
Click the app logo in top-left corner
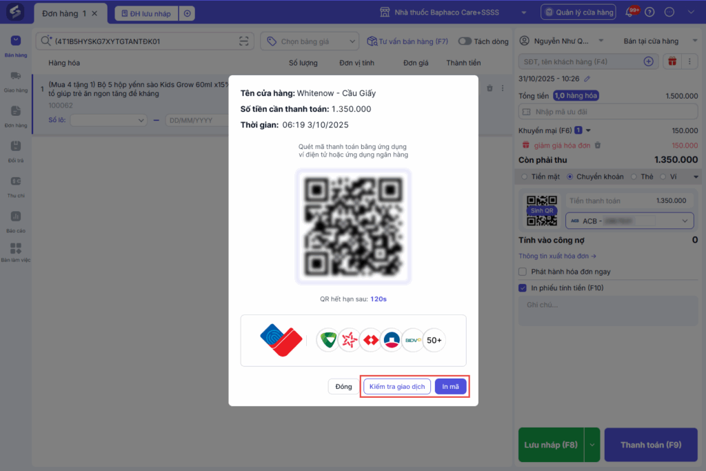[15, 12]
